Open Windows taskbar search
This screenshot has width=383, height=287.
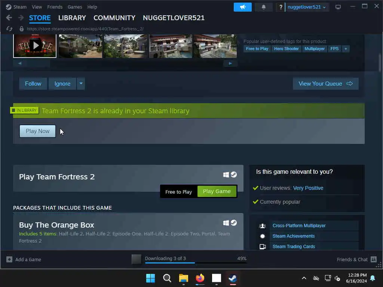[167, 278]
